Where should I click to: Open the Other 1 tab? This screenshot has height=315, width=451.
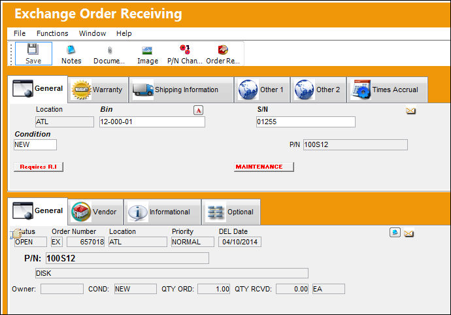tap(261, 90)
